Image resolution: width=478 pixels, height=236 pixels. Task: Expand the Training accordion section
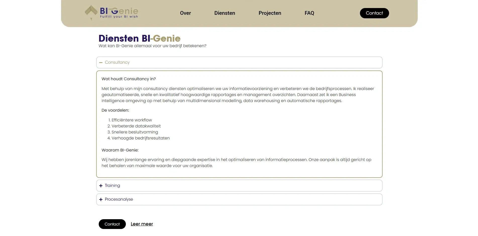(x=239, y=186)
